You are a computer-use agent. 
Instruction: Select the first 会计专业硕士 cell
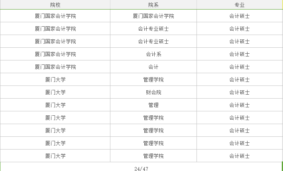pyautogui.click(x=153, y=29)
